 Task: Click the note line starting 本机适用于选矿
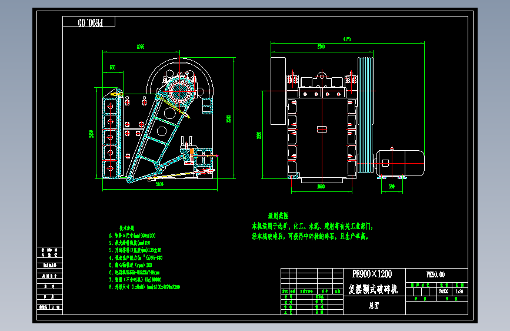click(x=312, y=226)
